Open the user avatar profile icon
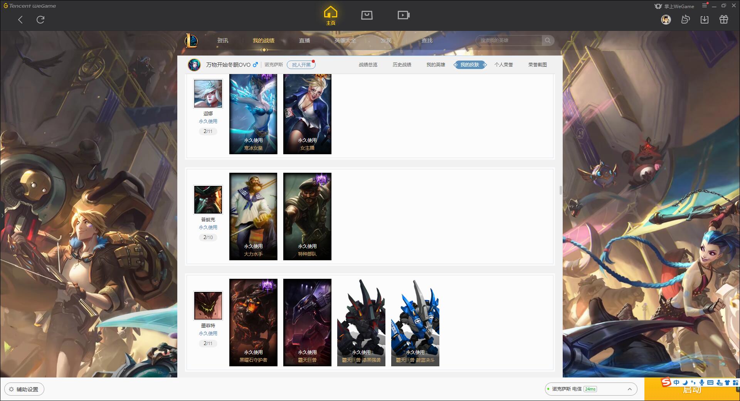Viewport: 740px width, 401px height. [666, 19]
